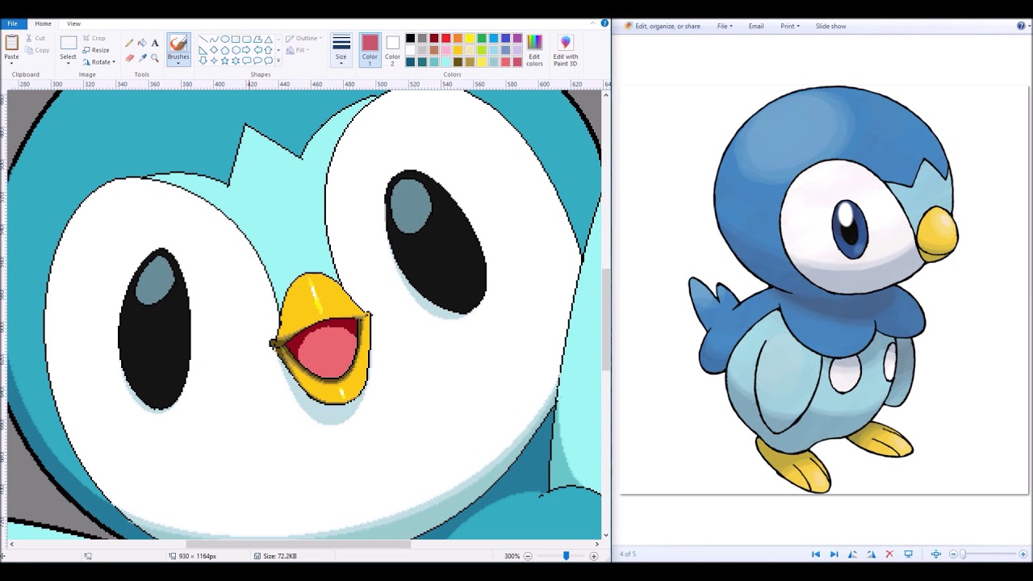
Task: Start slide show from viewer bottom toolbar
Action: coord(908,554)
